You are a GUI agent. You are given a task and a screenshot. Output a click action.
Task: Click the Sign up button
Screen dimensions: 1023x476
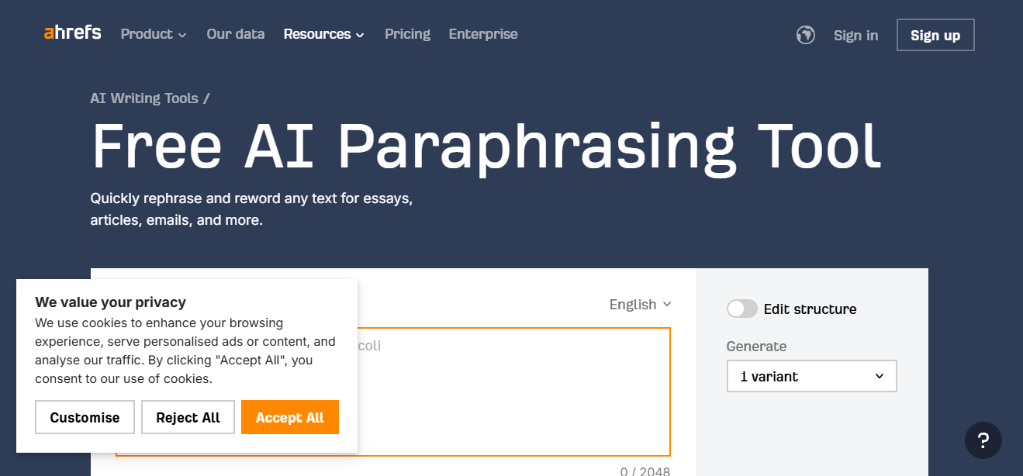935,35
